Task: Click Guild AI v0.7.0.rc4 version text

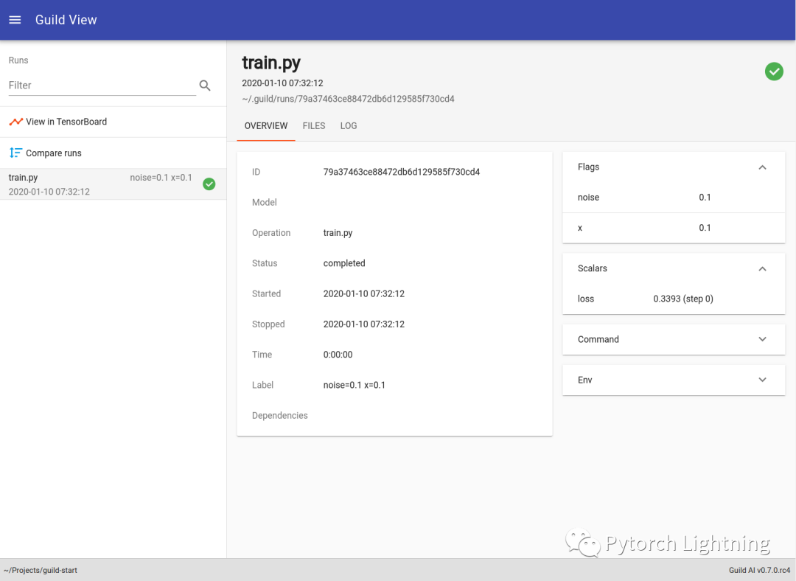Action: point(759,571)
